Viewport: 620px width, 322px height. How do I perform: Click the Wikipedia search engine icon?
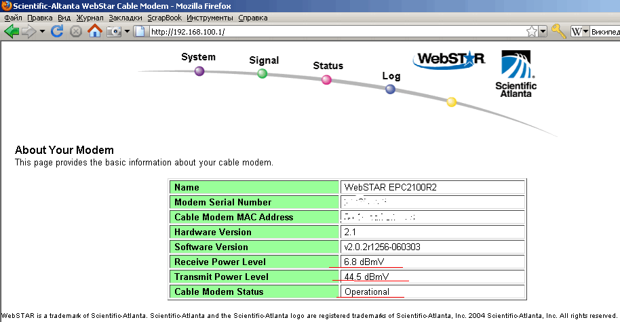coord(577,31)
